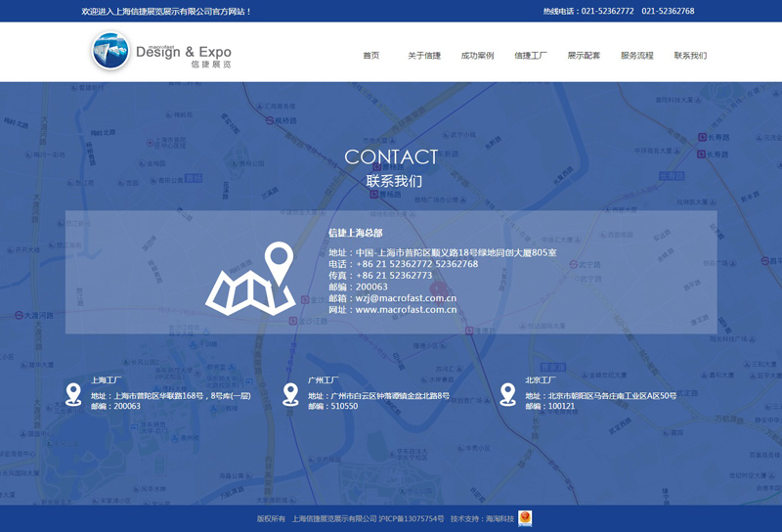The image size is (782, 532).
Task: Select 联系我们 in navigation bar
Action: [690, 56]
